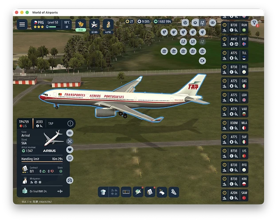The height and width of the screenshot is (221, 277).
Task: Open the gold coin balance 27
Action: pos(129,22)
